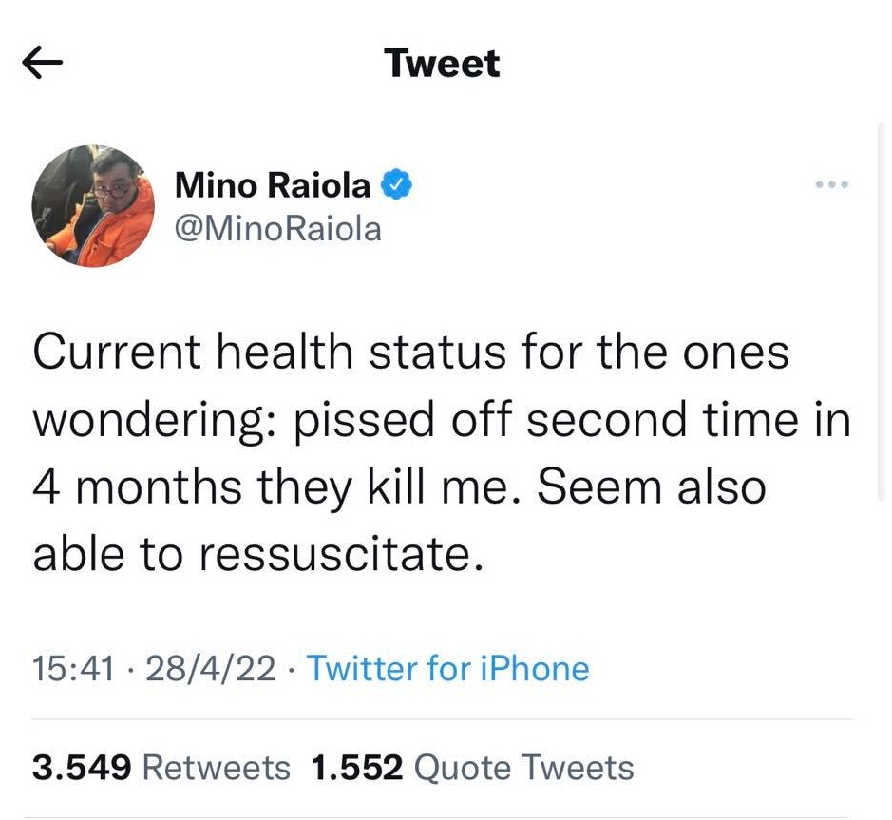The image size is (892, 820).
Task: Open Mino Raiola's profile picture
Action: click(x=93, y=205)
